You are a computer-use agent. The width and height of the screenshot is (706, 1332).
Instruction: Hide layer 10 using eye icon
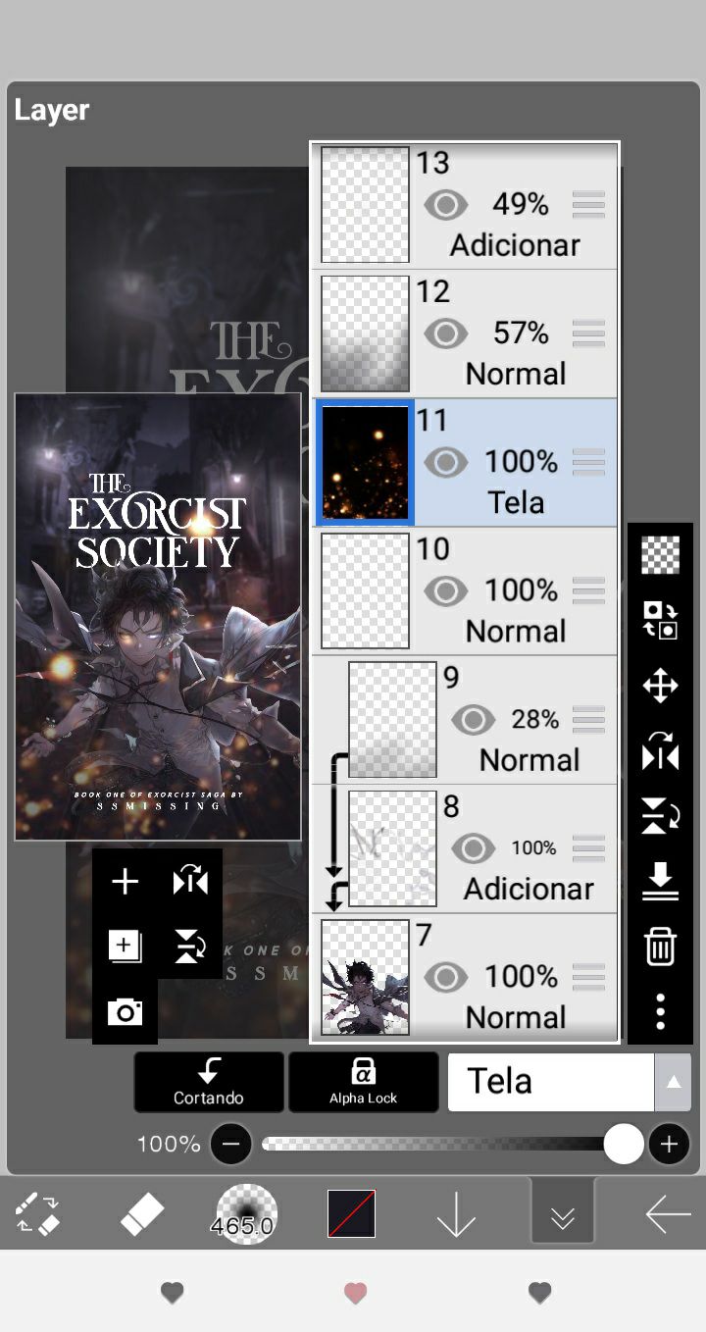pos(446,590)
